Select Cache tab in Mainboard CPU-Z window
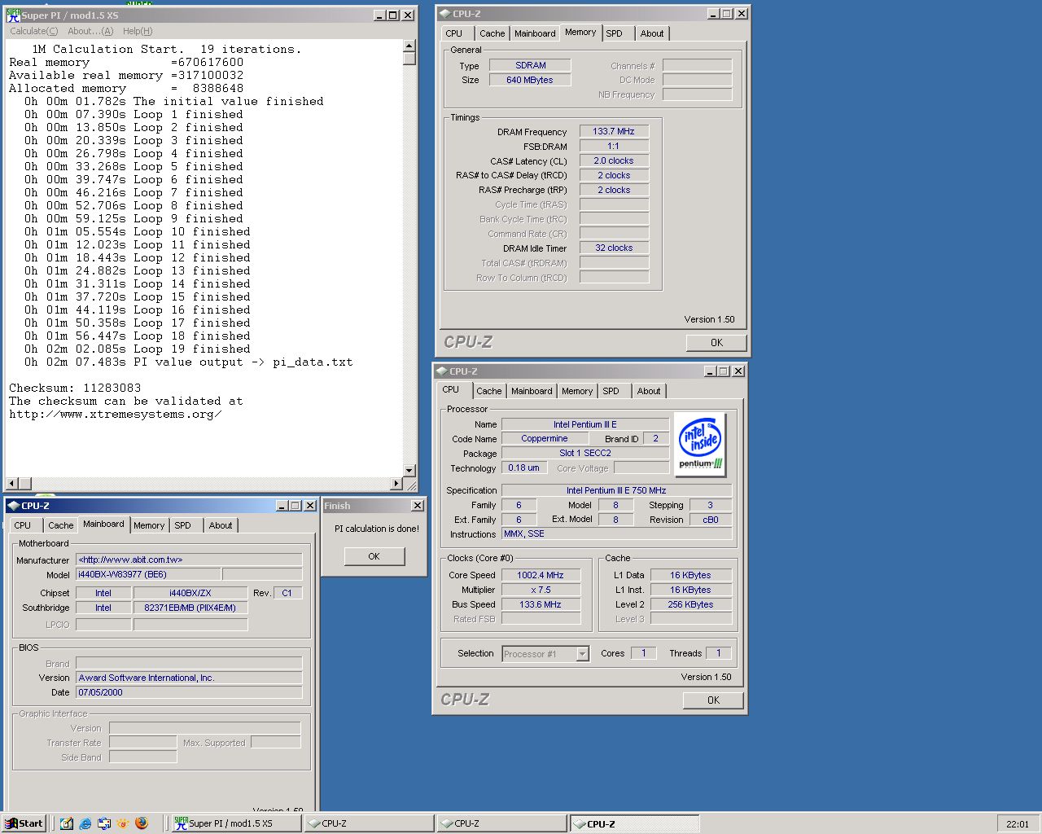 pyautogui.click(x=61, y=525)
